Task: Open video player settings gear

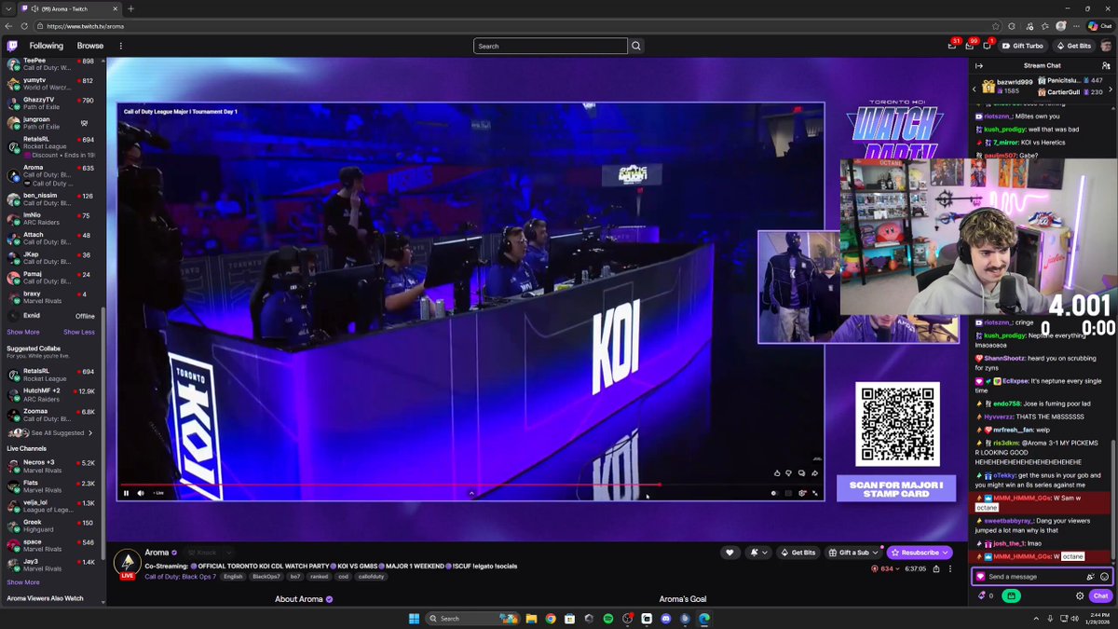Action: tap(802, 493)
